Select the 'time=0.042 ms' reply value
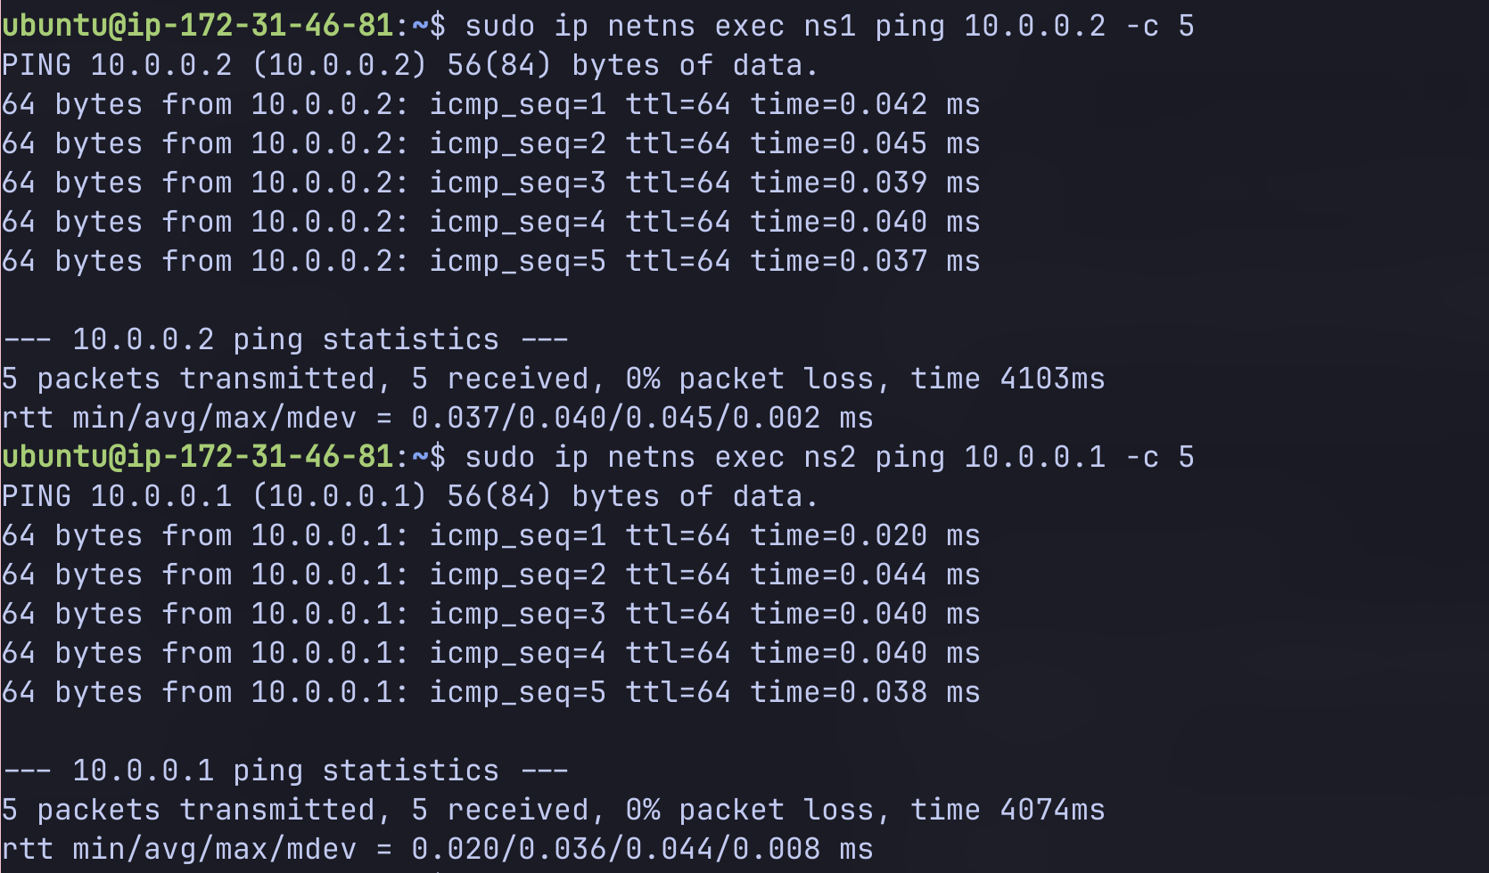Image resolution: width=1489 pixels, height=873 pixels. (x=864, y=104)
